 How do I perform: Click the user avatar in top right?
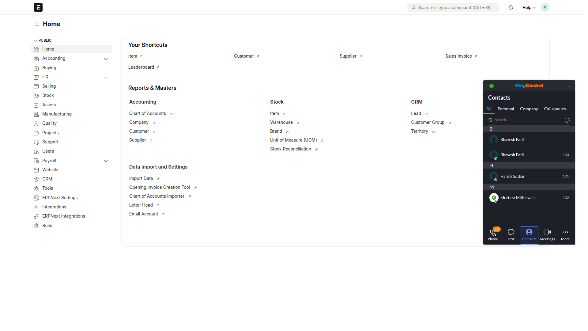(x=545, y=7)
